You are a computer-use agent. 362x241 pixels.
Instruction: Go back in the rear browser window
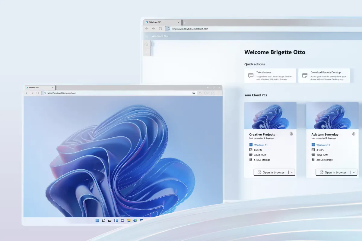pyautogui.click(x=147, y=29)
